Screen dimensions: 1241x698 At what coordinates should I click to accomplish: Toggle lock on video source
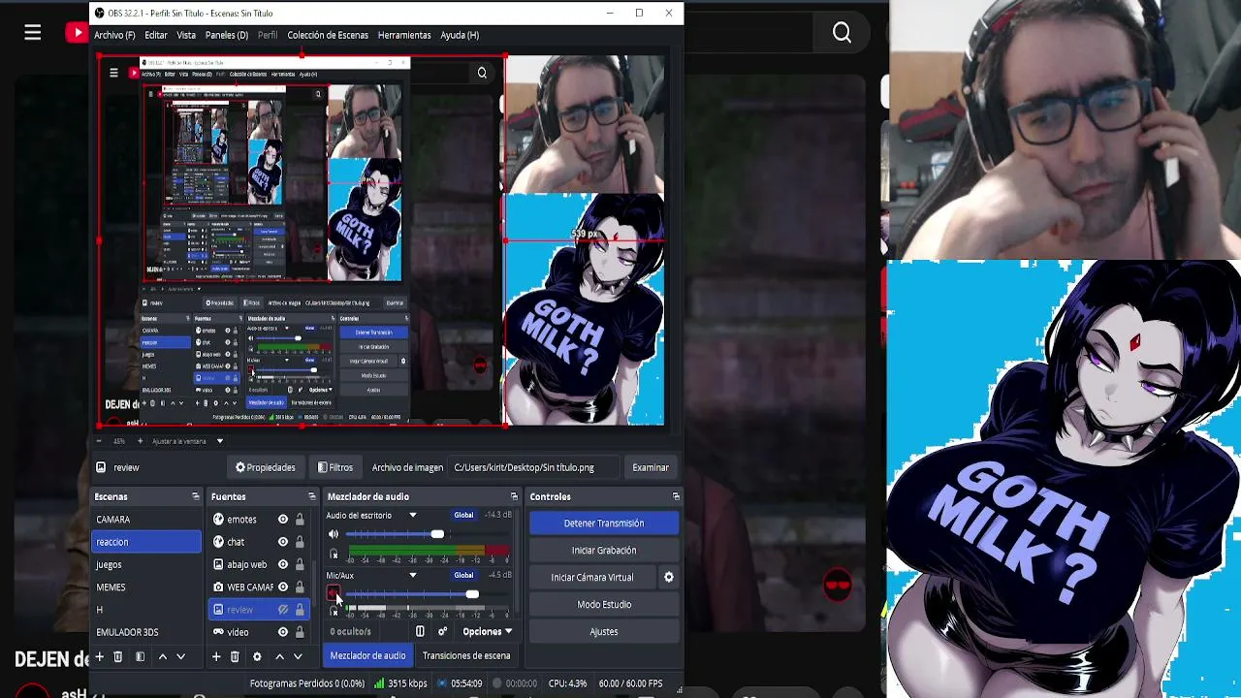click(300, 632)
